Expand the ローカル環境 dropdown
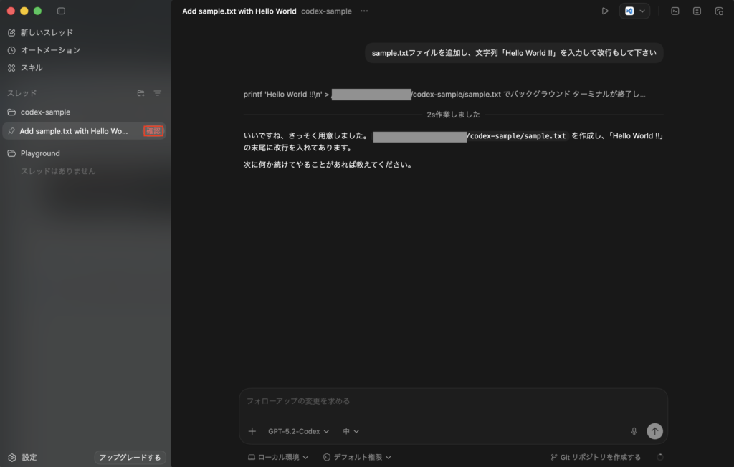The height and width of the screenshot is (467, 734). tap(278, 457)
